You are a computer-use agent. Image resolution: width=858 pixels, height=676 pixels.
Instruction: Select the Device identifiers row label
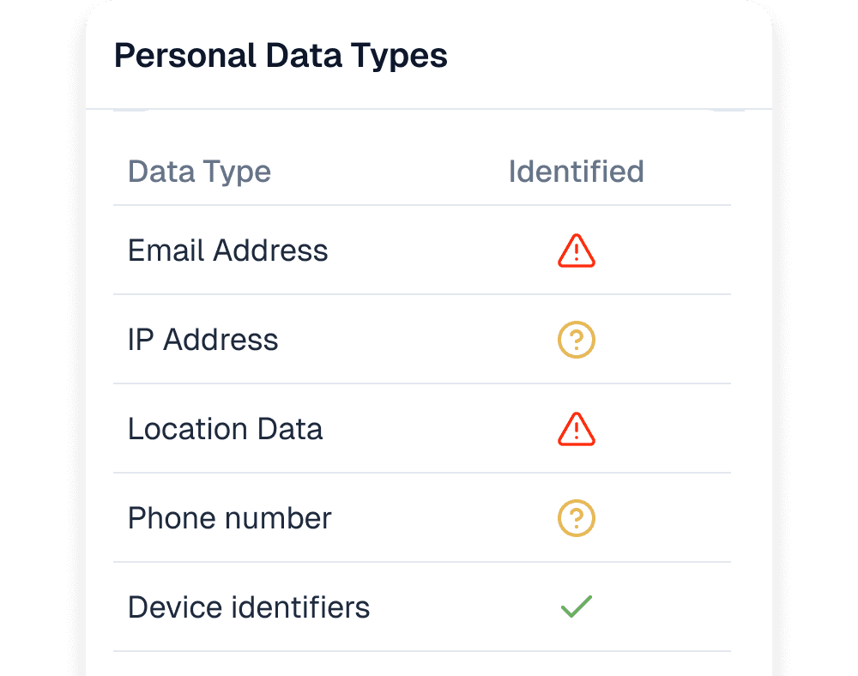click(x=249, y=607)
